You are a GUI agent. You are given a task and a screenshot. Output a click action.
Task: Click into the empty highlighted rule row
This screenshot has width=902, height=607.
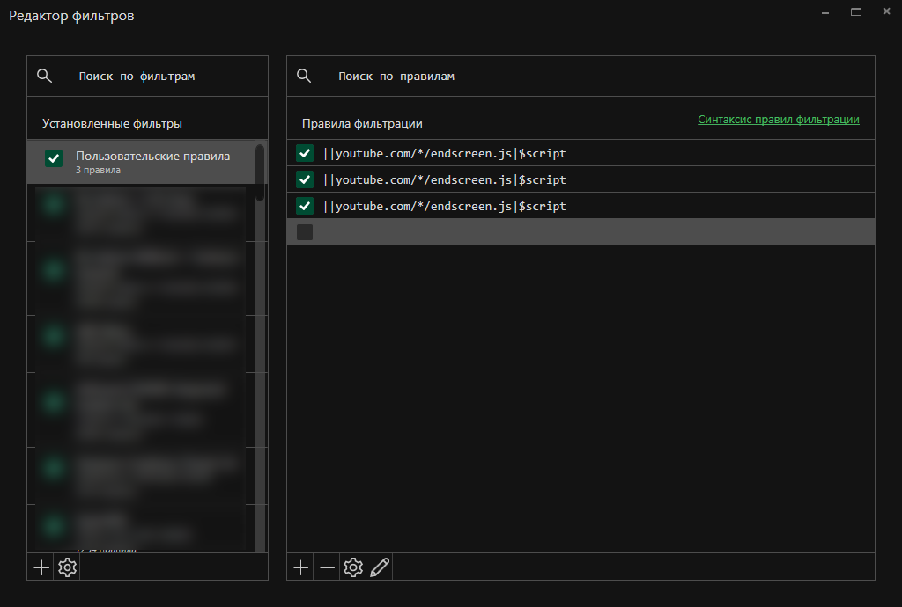click(581, 232)
